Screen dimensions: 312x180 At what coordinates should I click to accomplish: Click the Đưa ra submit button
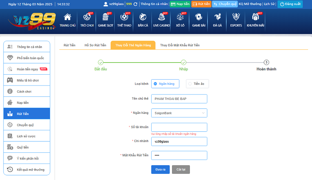[x=160, y=170]
